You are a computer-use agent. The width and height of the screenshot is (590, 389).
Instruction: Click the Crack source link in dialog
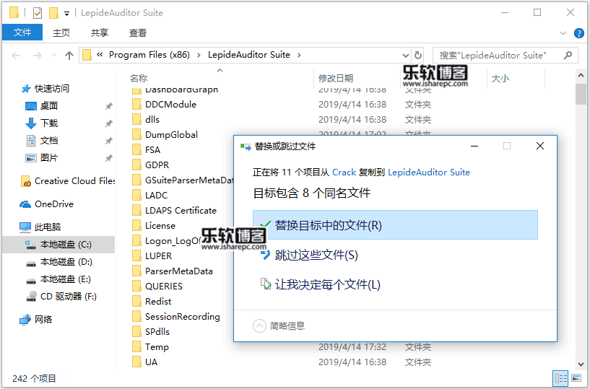(344, 172)
